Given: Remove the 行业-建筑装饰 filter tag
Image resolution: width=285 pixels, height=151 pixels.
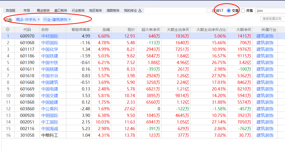Looking at the screenshot, I should click(69, 20).
